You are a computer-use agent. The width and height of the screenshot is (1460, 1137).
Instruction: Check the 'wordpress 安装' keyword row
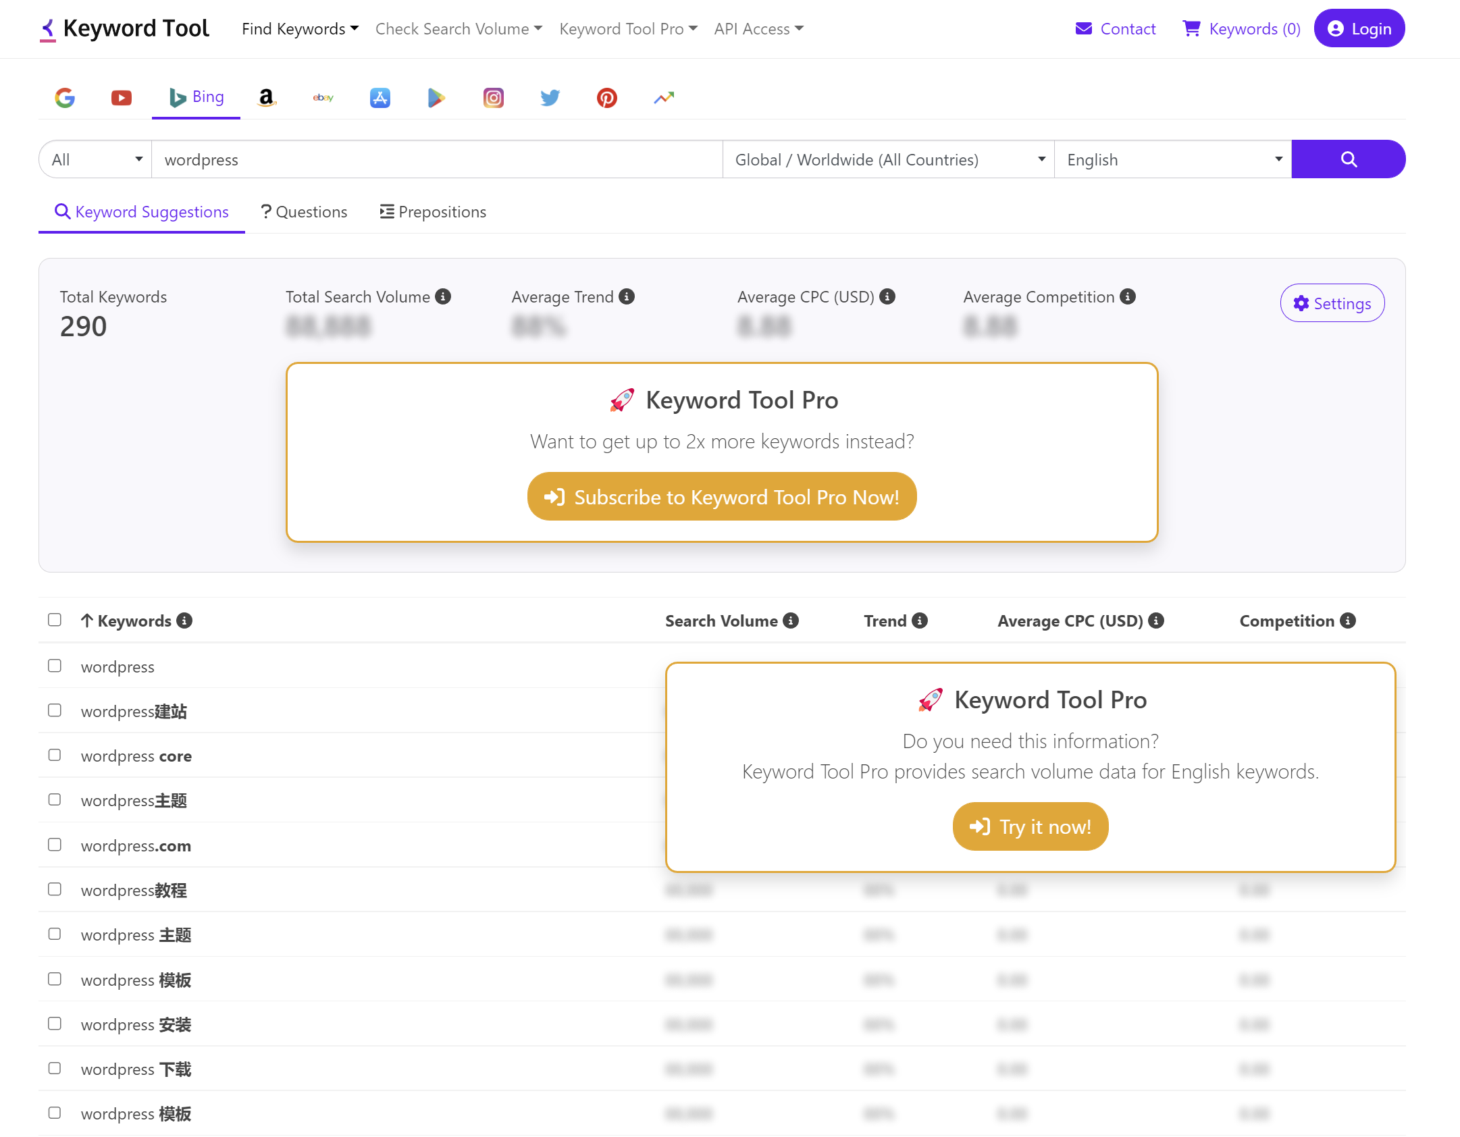point(55,1024)
